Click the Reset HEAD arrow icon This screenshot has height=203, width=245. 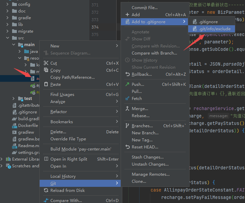(x=127, y=147)
